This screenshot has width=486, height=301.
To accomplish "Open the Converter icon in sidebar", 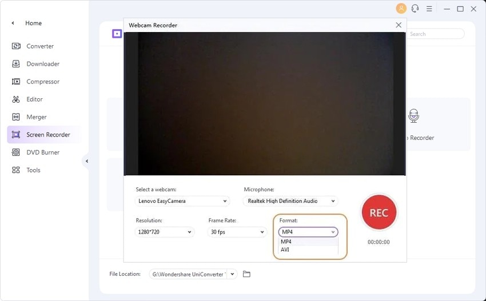I will (x=16, y=46).
